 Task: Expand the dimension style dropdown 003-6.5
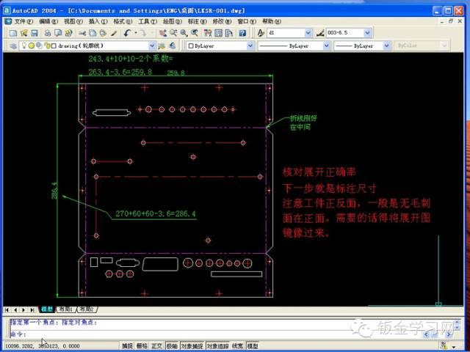coord(367,33)
